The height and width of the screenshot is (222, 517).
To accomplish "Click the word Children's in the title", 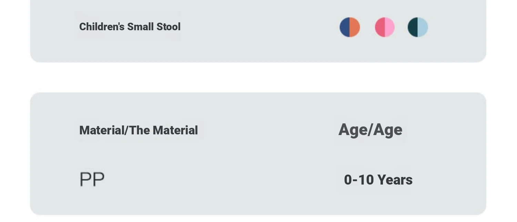I will [102, 27].
